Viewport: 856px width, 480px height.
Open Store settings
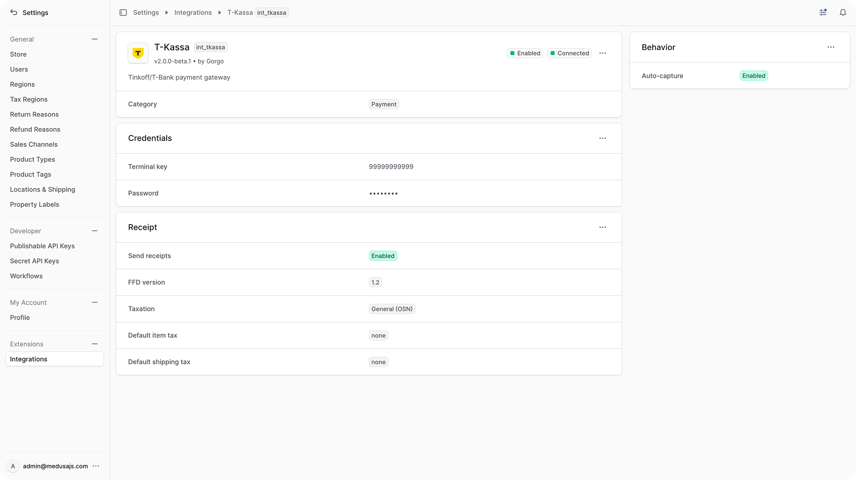(55, 54)
